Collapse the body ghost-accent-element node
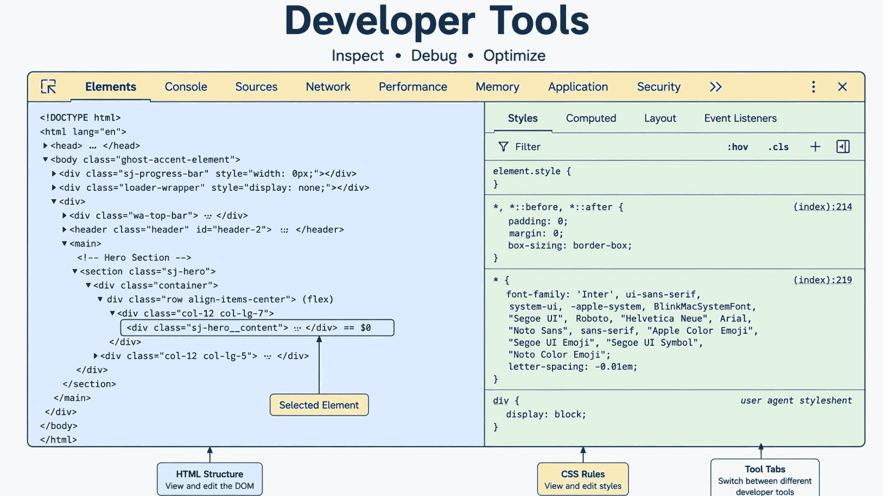The height and width of the screenshot is (496, 883). [45, 160]
